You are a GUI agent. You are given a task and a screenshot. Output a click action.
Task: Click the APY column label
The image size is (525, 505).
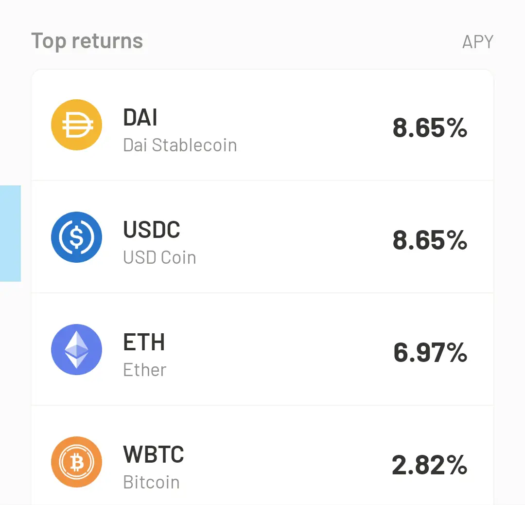coord(477,42)
